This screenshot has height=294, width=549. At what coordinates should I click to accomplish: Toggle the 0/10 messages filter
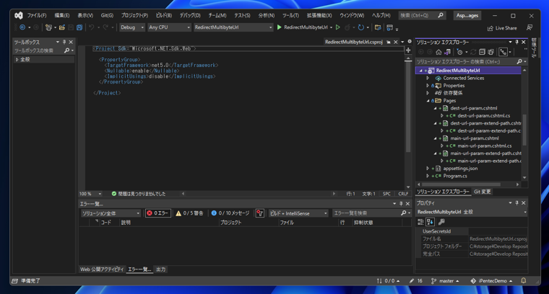[x=230, y=213]
